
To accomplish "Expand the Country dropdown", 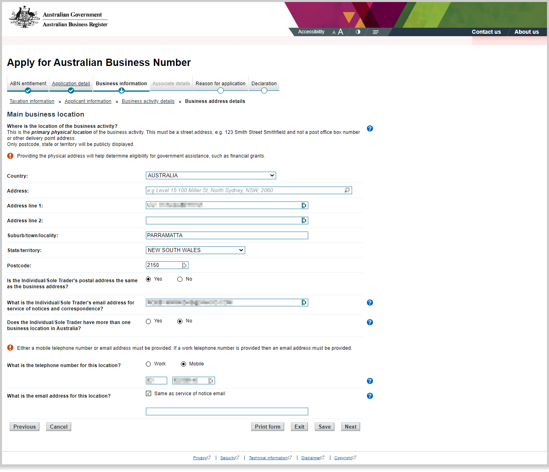I will click(x=211, y=176).
